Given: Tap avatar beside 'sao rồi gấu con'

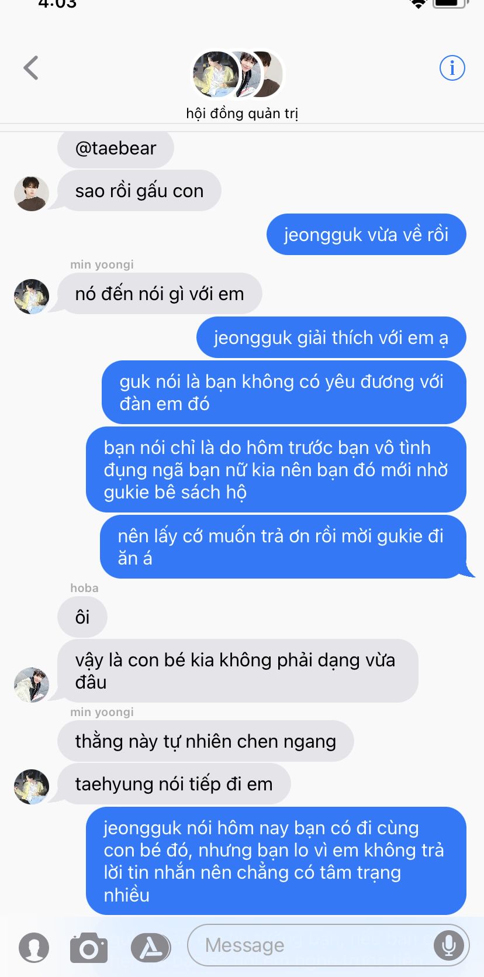Looking at the screenshot, I should (32, 194).
